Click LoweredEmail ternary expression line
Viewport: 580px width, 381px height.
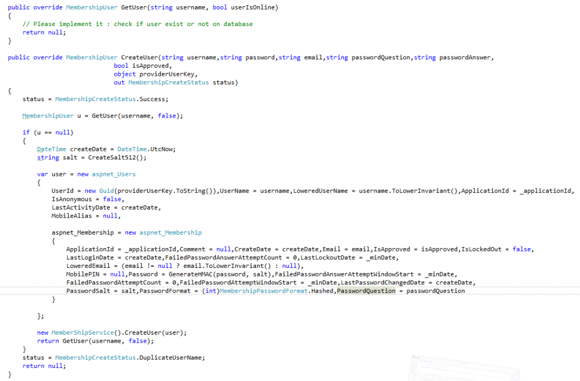[x=185, y=266]
